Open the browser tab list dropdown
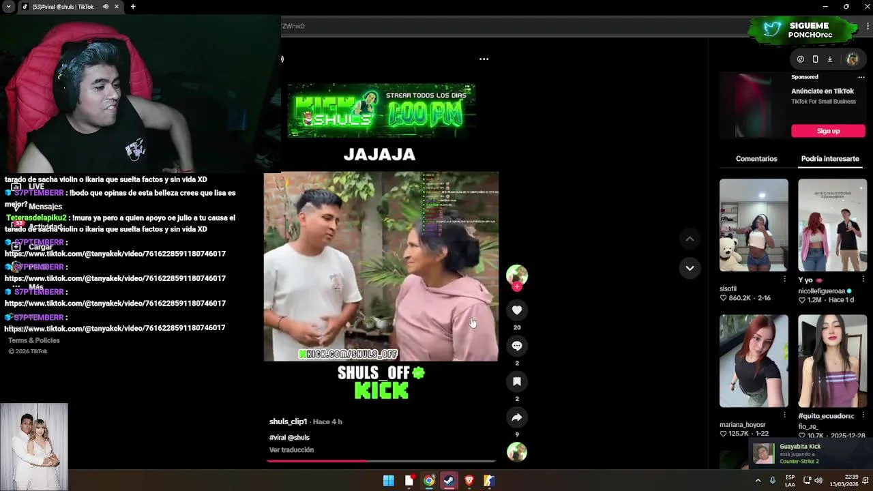This screenshot has height=491, width=873. click(x=8, y=7)
